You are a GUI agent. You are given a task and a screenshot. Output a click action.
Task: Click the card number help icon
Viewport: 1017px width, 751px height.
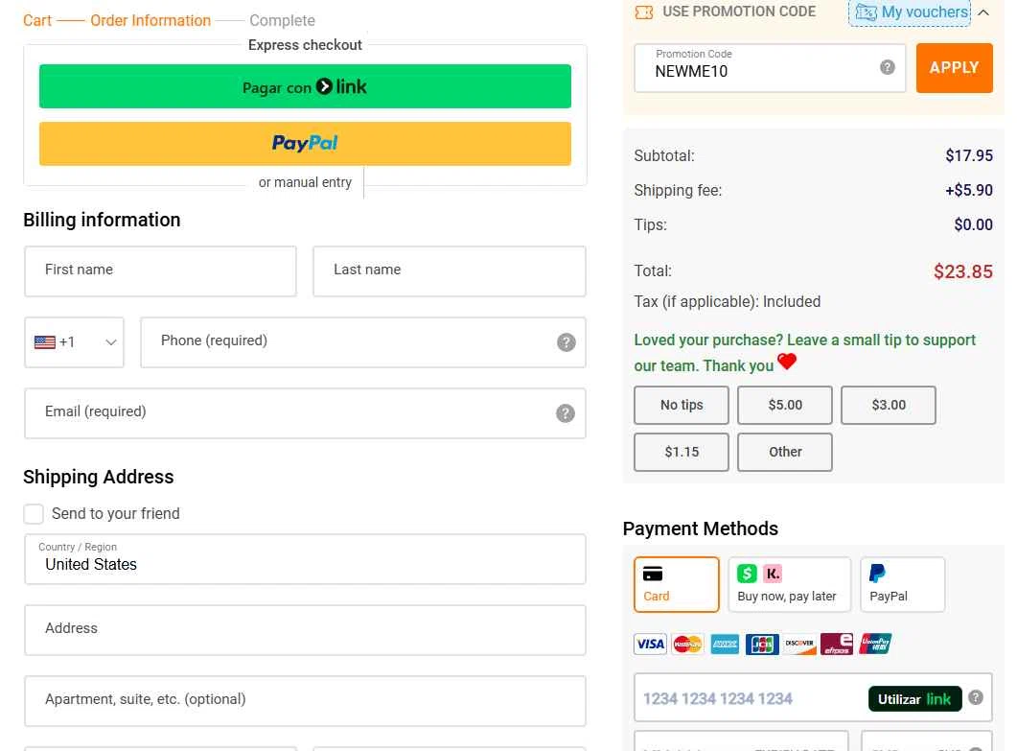click(976, 697)
